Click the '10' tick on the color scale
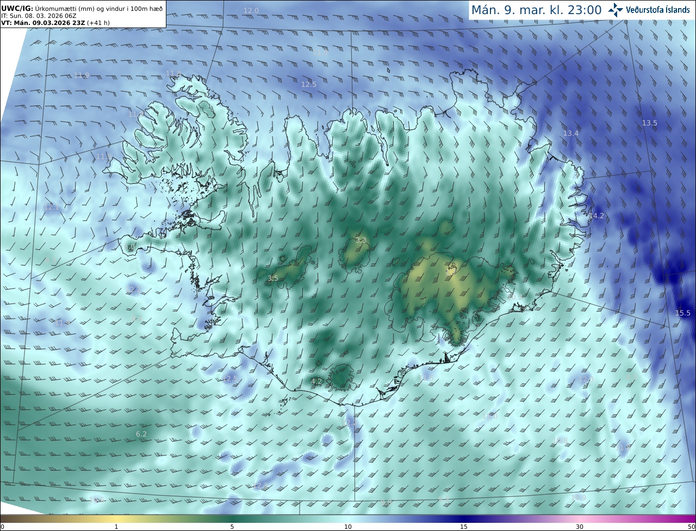The height and width of the screenshot is (531, 696). (x=348, y=527)
